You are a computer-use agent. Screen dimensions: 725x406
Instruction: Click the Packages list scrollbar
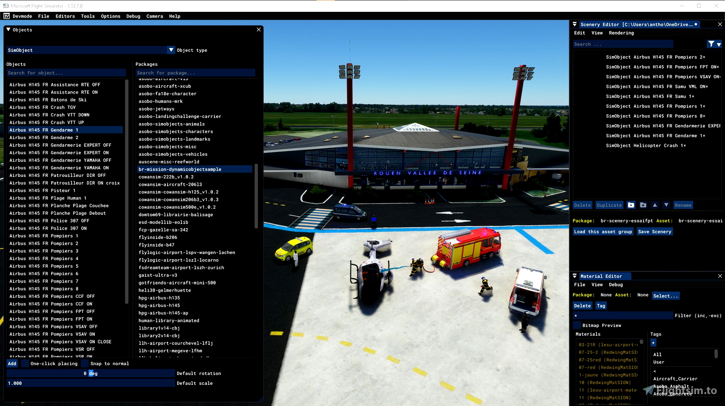256,196
